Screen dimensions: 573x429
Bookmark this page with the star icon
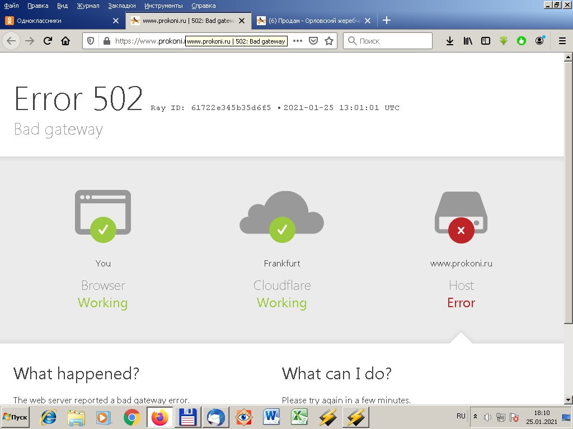click(329, 41)
